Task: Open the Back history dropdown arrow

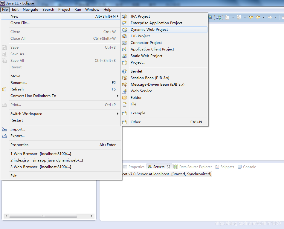Action: pos(264,17)
